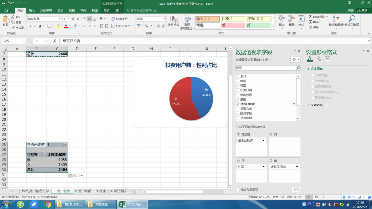Check the 投资次数 field checkbox
This screenshot has height=209, width=372.
click(237, 109)
